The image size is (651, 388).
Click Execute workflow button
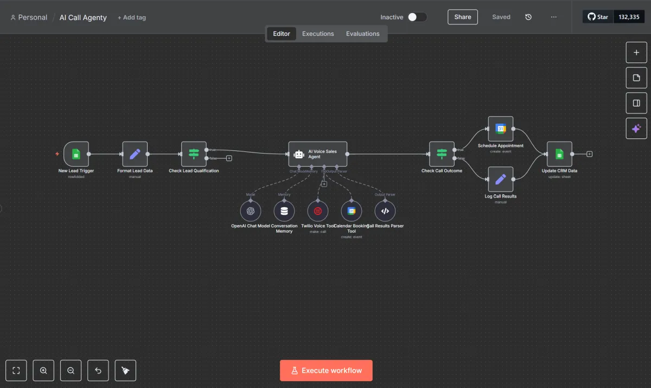[326, 371]
